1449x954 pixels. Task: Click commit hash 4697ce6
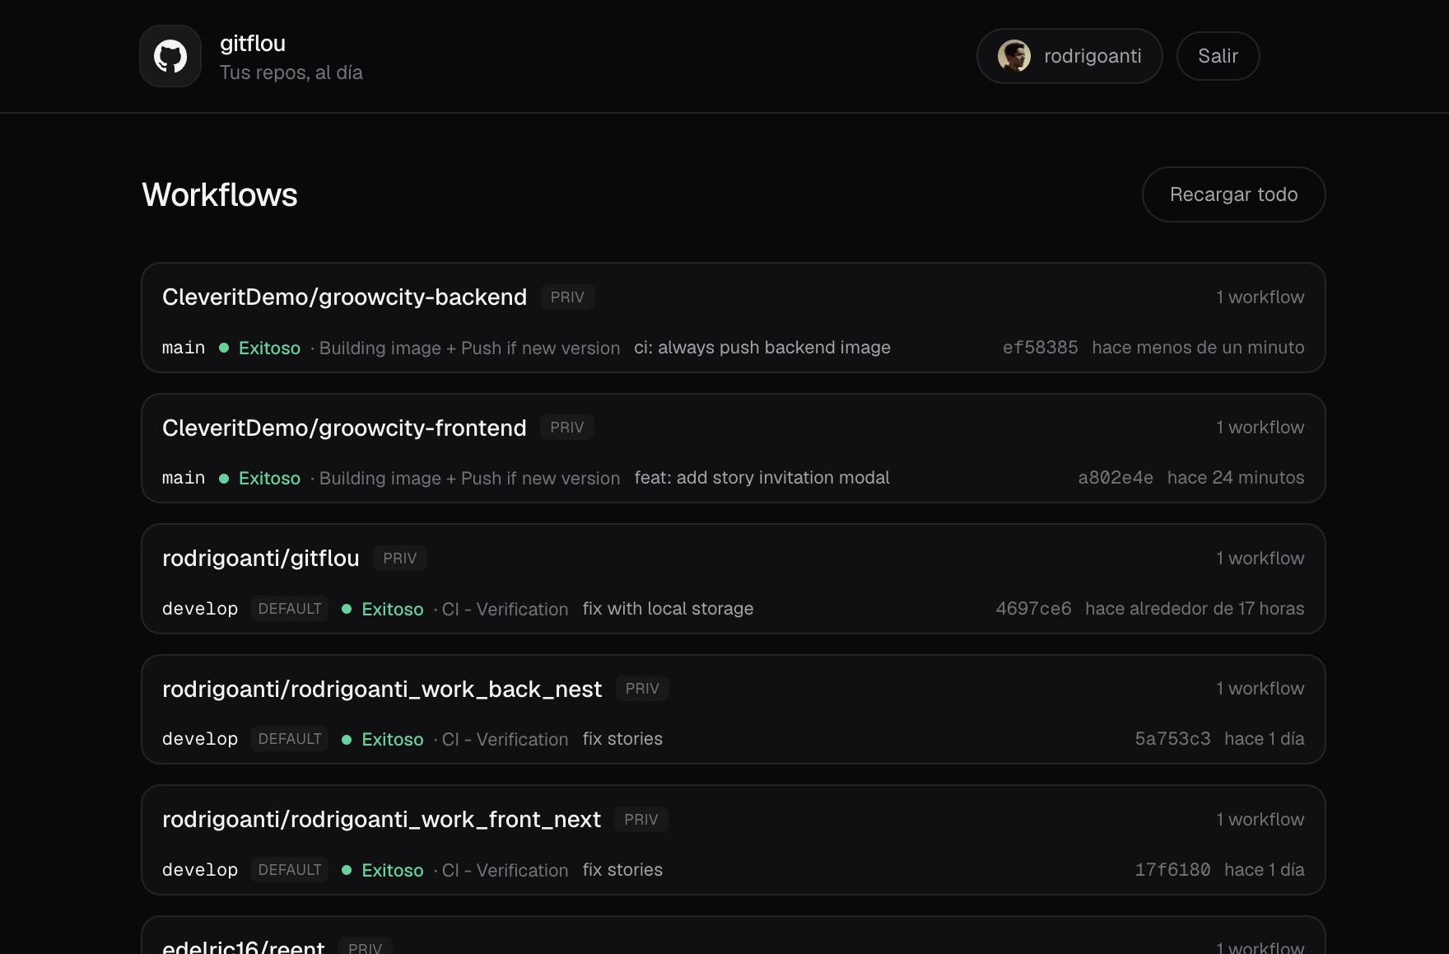click(x=1034, y=609)
